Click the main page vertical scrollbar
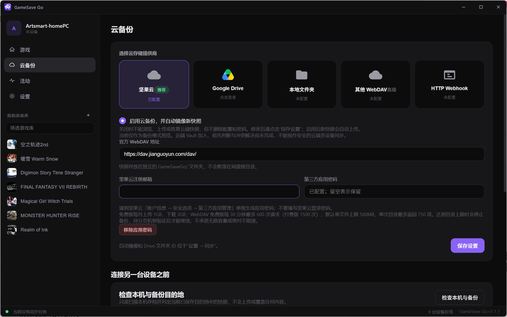Image resolution: width=507 pixels, height=317 pixels. [x=505, y=103]
